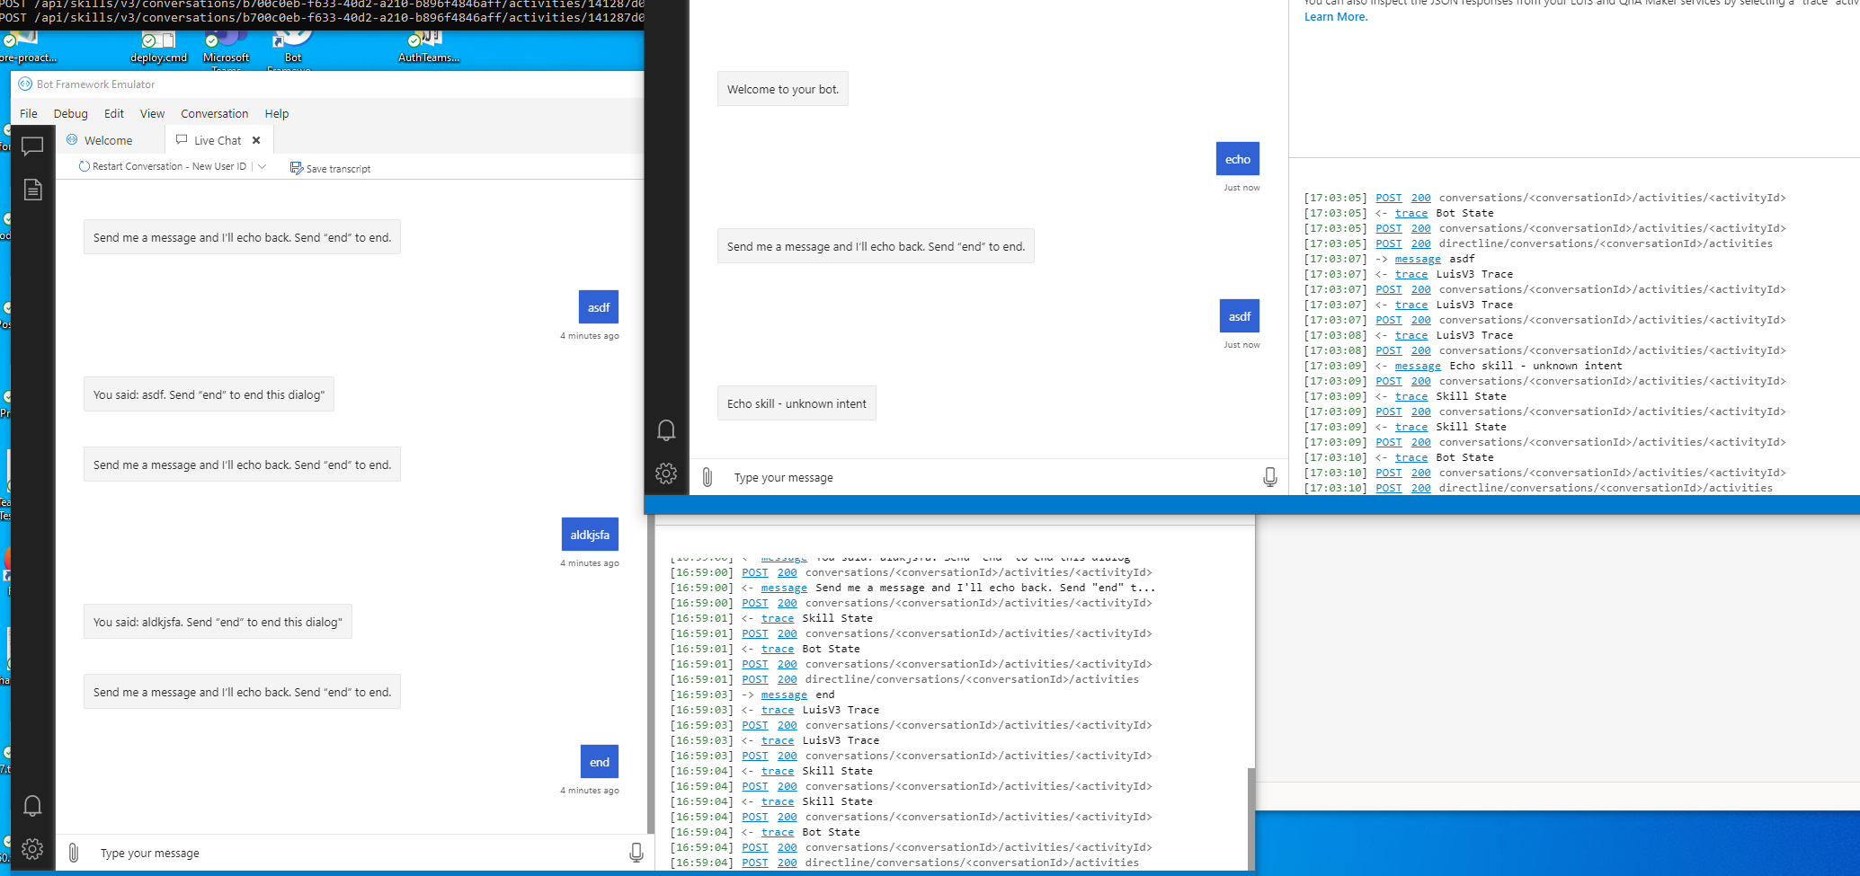Select the echo message bubble
The width and height of the screenshot is (1860, 876).
click(x=1238, y=159)
